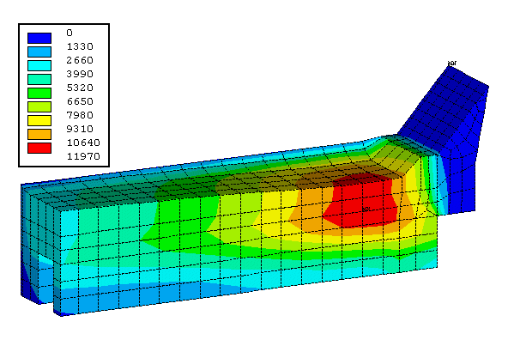Click the cyan 2660 legend swatch
Image resolution: width=508 pixels, height=340 pixels.
click(x=39, y=65)
